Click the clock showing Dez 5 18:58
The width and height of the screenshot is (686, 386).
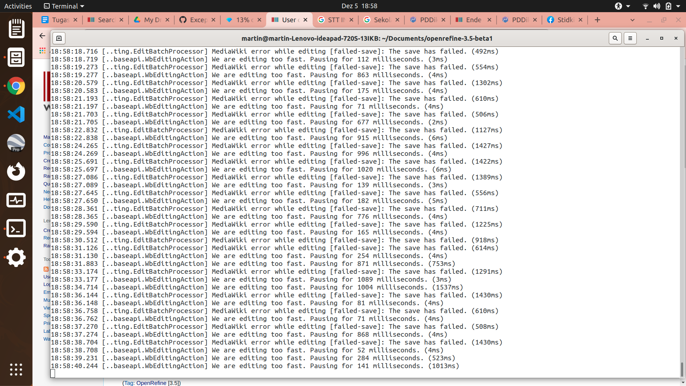[359, 6]
